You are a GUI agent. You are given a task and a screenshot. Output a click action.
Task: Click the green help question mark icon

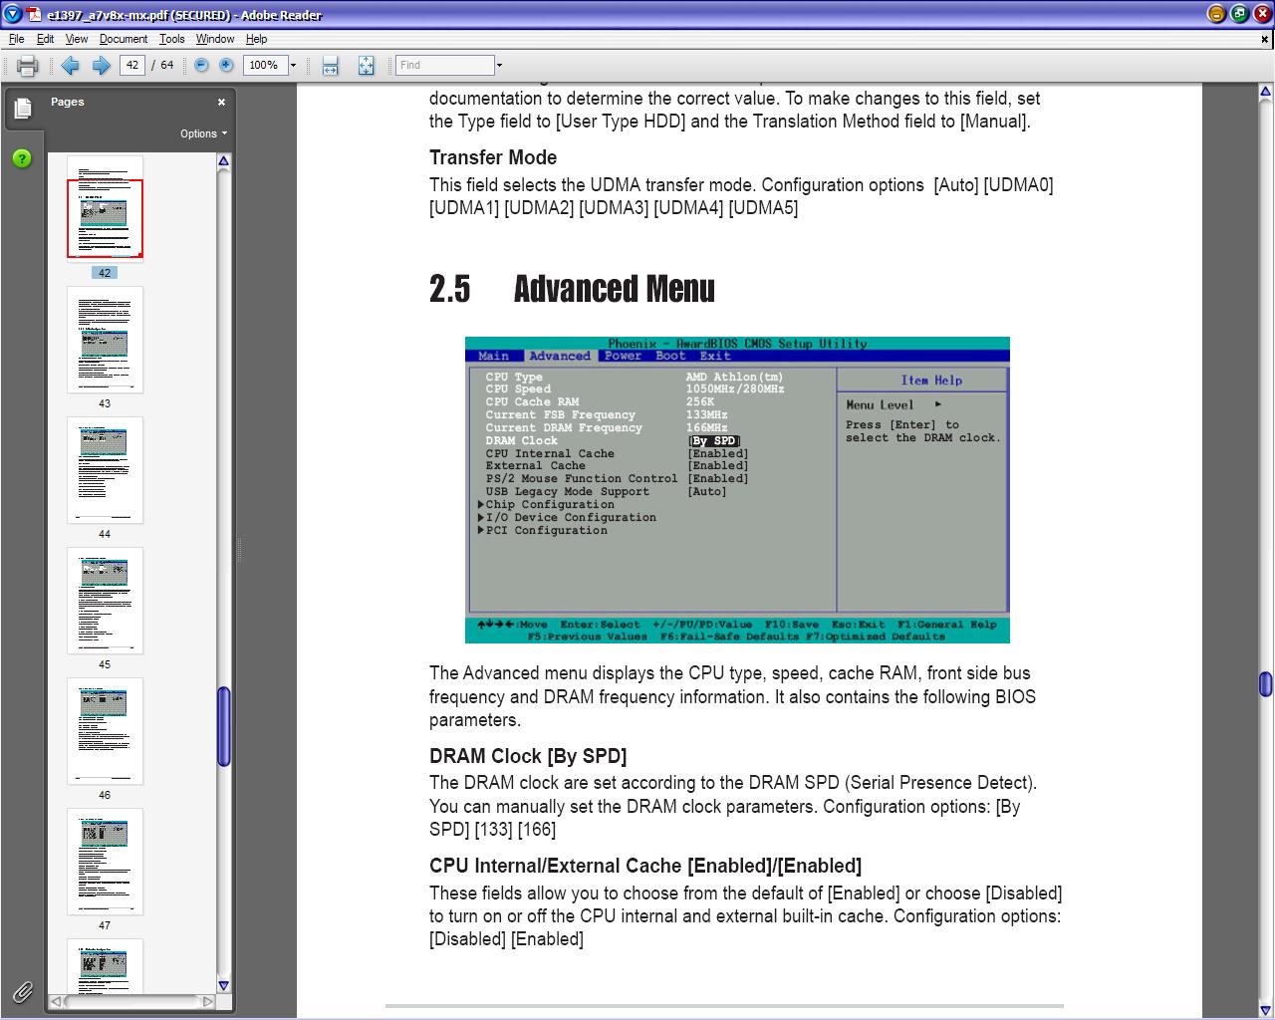(22, 158)
